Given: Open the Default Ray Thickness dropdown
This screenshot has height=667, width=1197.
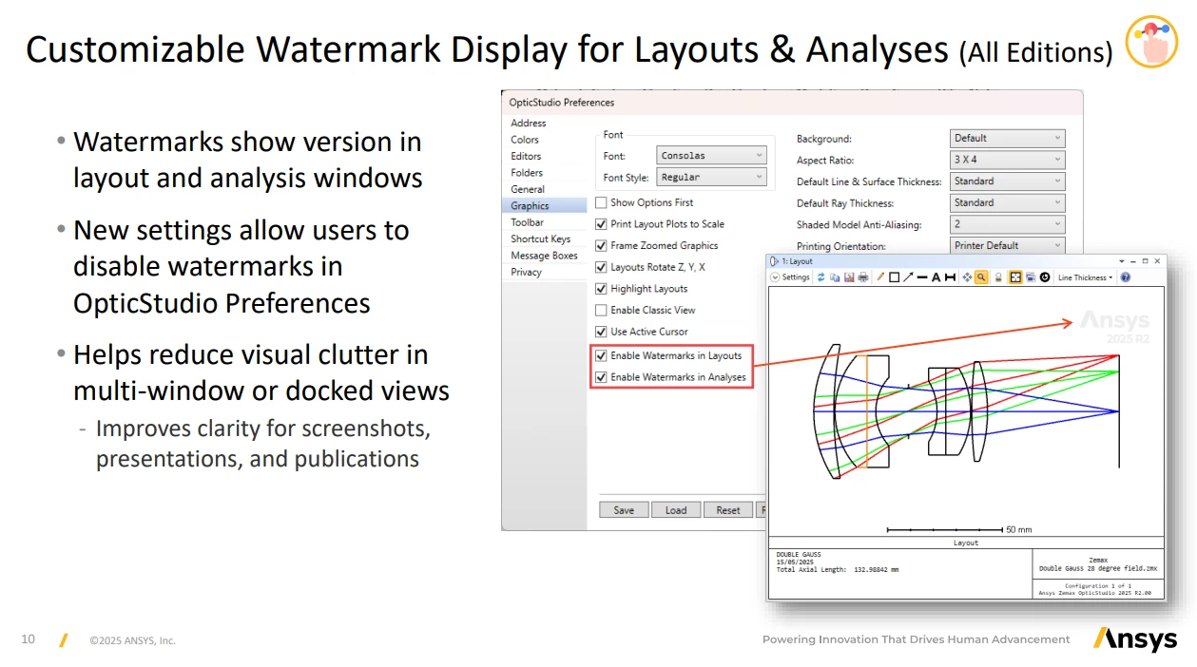Looking at the screenshot, I should coord(1008,202).
